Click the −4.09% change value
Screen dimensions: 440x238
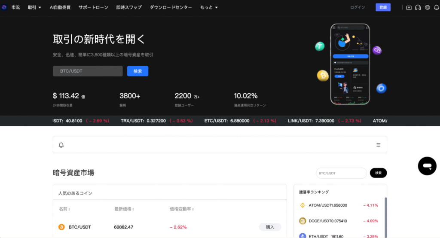371,221
